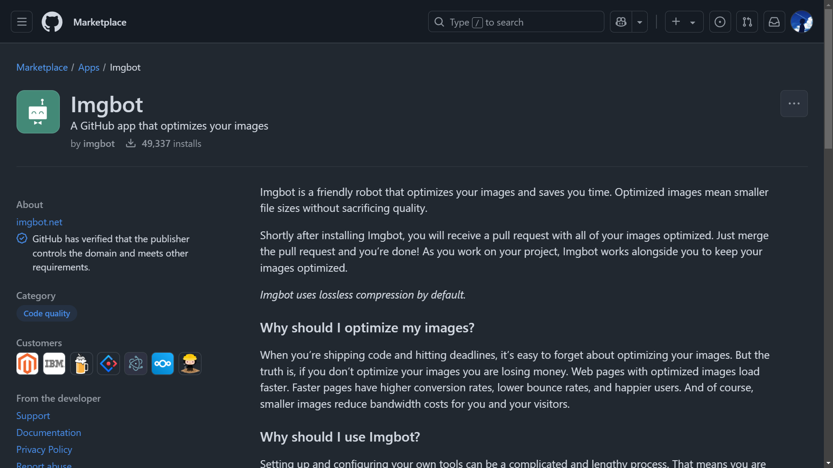Click the scrollbar up arrow

click(x=828, y=4)
